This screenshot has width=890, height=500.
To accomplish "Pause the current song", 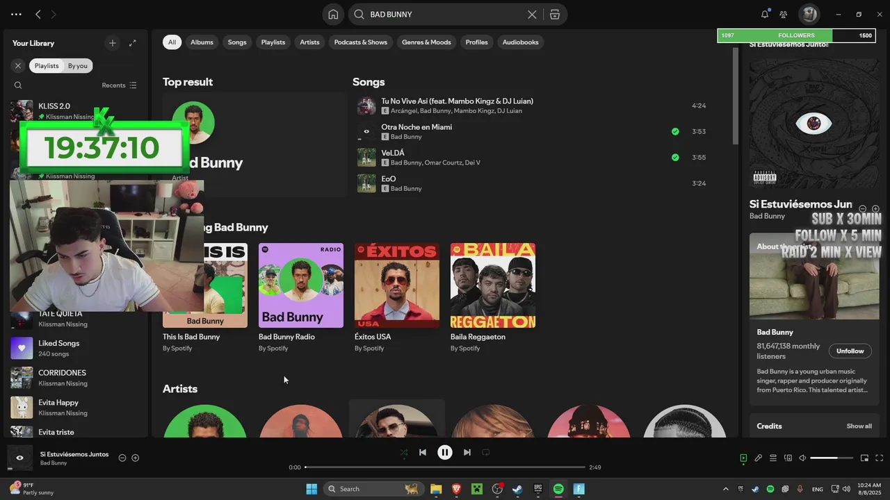I will click(445, 452).
